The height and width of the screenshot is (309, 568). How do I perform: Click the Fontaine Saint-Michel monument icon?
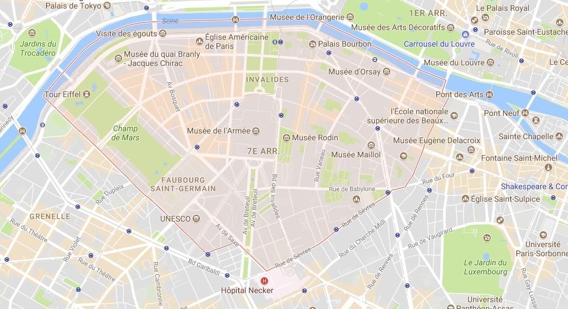pos(549,167)
